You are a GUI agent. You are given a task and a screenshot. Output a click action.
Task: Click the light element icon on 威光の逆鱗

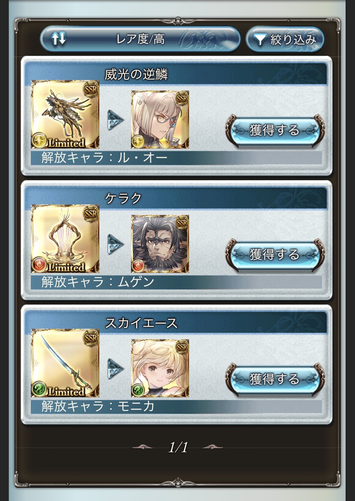coord(39,141)
